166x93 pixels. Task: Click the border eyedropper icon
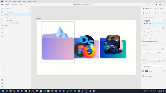(164, 71)
